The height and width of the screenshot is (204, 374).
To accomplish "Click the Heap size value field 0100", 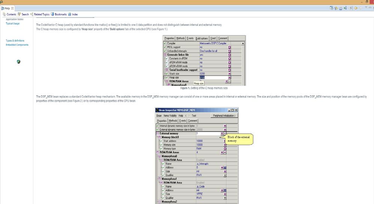I will pyautogui.click(x=213, y=77).
